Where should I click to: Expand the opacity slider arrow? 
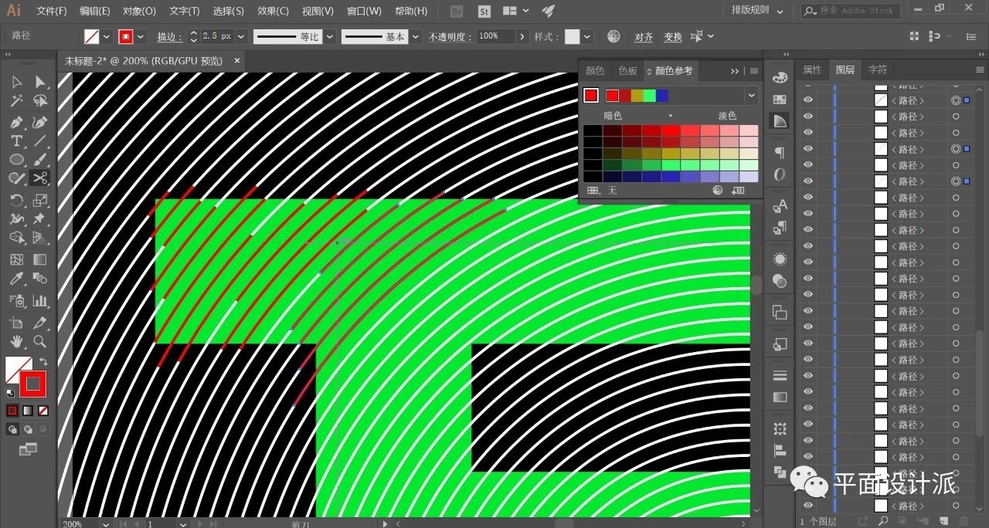522,36
